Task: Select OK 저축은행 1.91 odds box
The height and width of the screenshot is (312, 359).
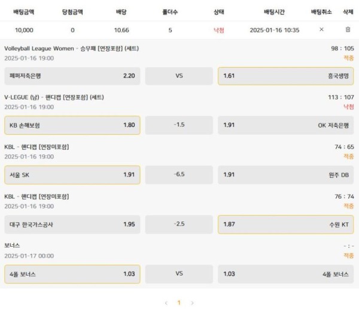Action: (286, 125)
